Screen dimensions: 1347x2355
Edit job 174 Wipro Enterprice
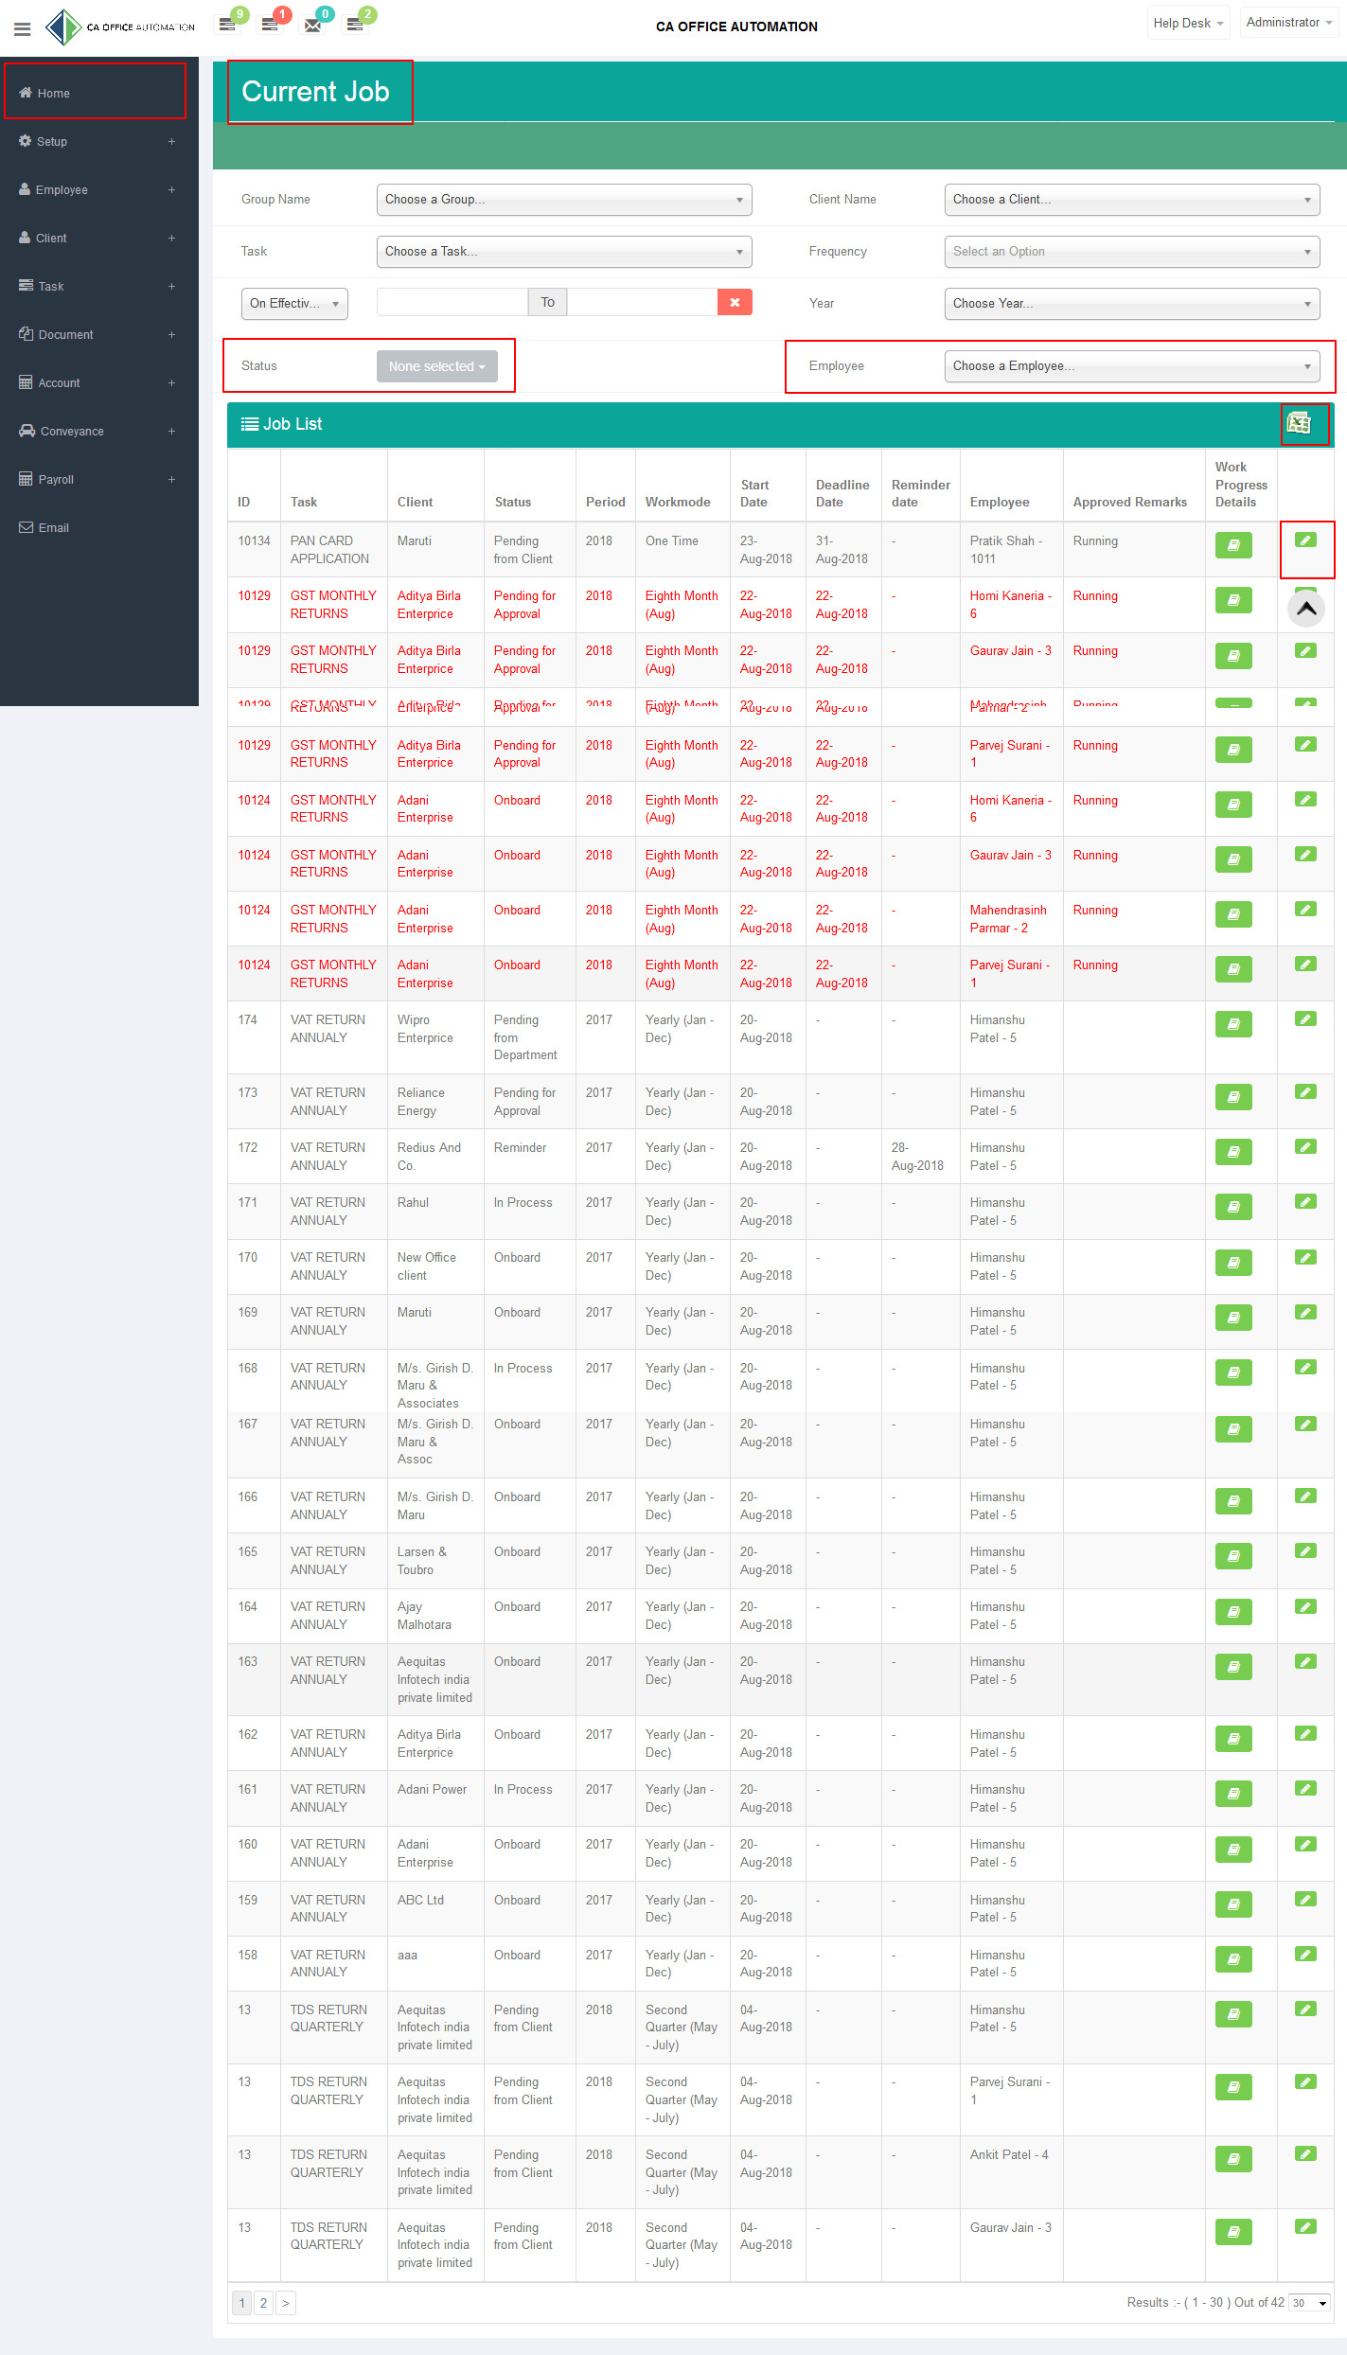1305,1019
